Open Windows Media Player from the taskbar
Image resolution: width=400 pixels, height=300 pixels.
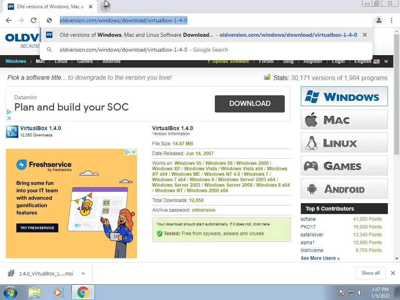(58, 293)
